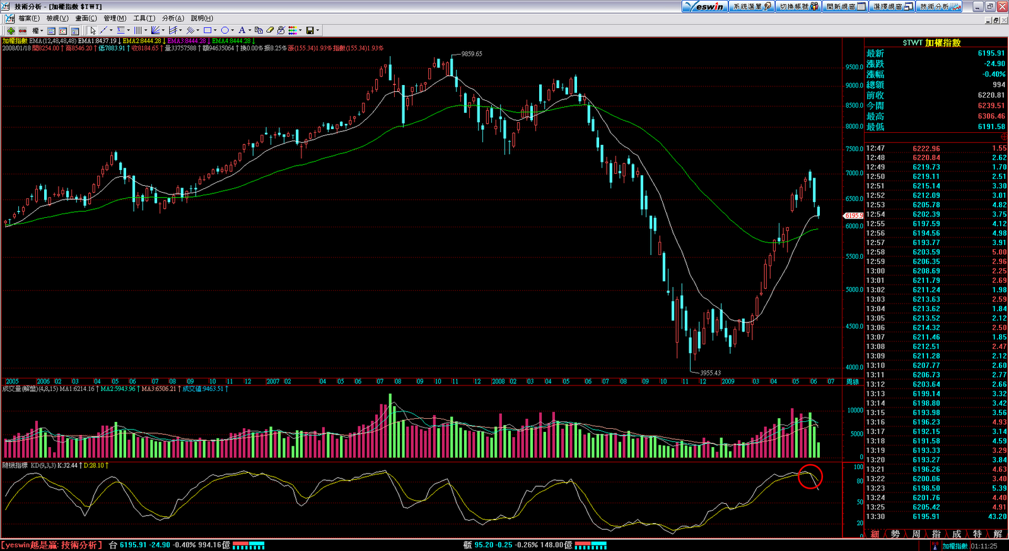Switch to the 成 tab

pyautogui.click(x=957, y=534)
